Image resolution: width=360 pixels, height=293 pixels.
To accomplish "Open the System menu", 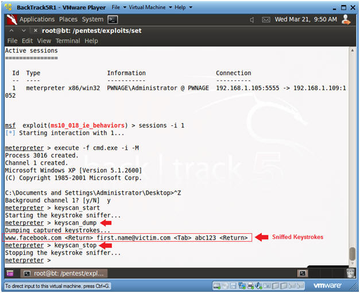I will tap(92, 20).
